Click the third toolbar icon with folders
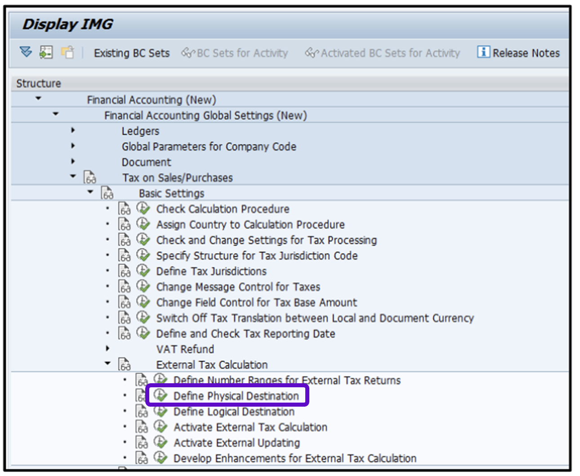Screen dimensions: 580x476 (67, 52)
